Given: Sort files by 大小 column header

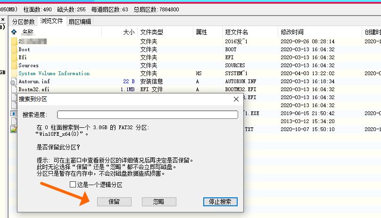Looking at the screenshot, I should tap(128, 32).
